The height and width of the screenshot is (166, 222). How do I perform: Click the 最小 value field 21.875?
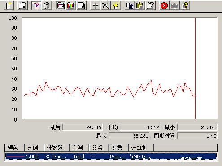(x=197, y=127)
